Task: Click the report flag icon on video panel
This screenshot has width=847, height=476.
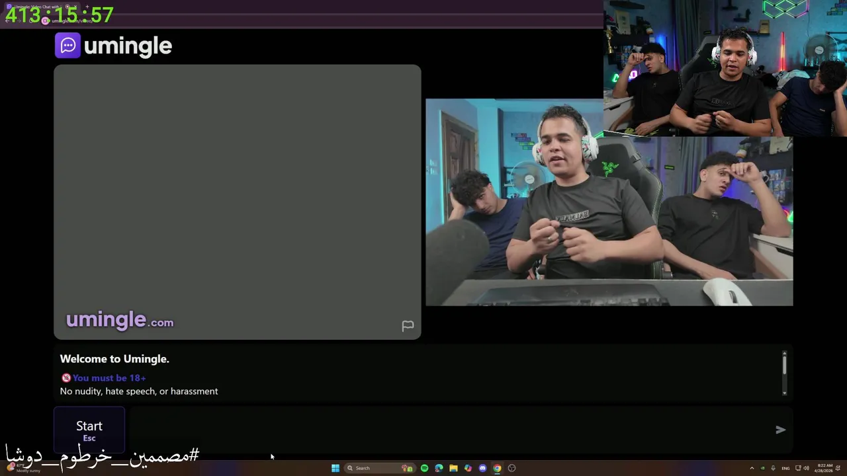Action: [x=408, y=326]
